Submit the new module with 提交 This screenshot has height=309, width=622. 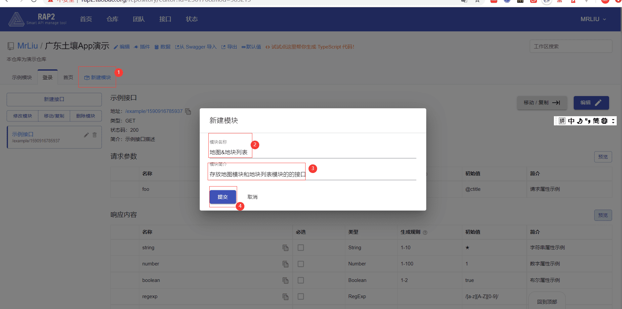(x=223, y=197)
